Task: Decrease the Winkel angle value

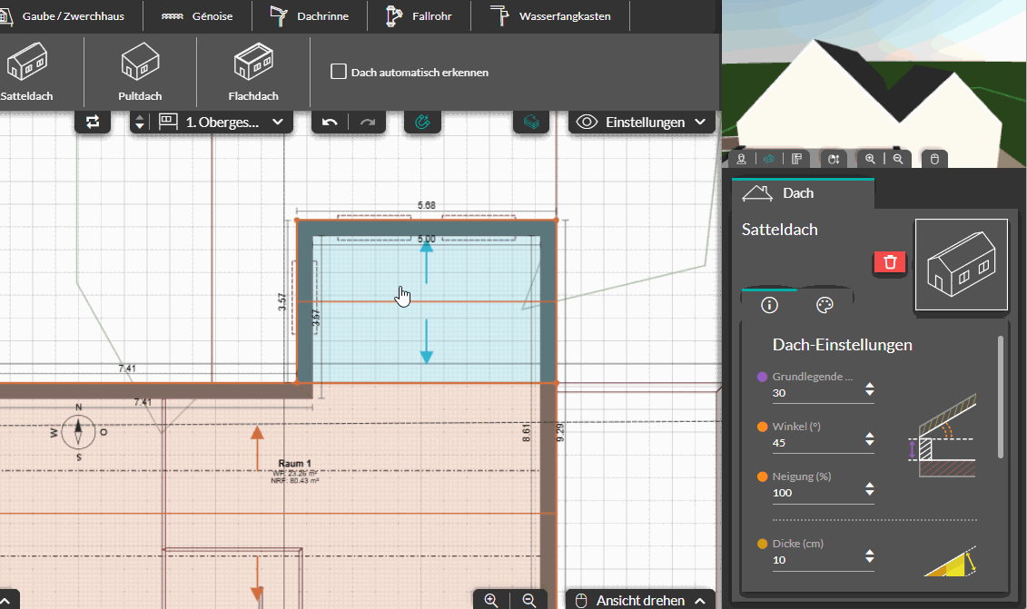Action: coord(870,443)
